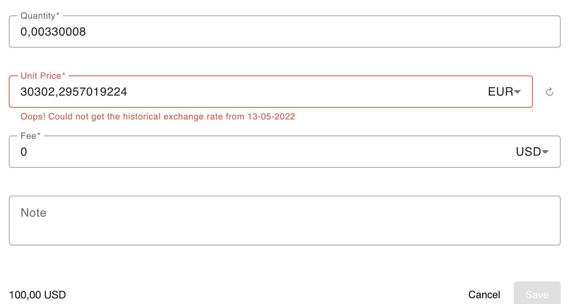This screenshot has width=568, height=304.
Task: Click the exchange rate error message
Action: coord(157,116)
